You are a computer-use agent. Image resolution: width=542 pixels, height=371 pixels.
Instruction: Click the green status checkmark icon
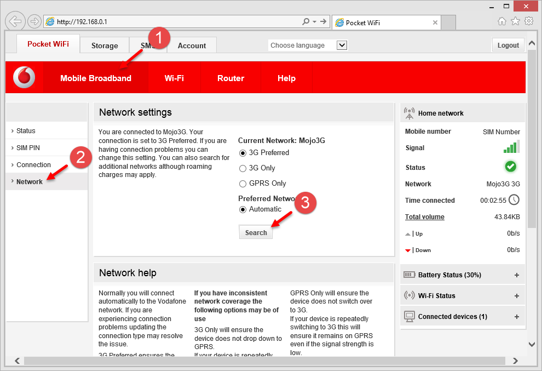(511, 167)
